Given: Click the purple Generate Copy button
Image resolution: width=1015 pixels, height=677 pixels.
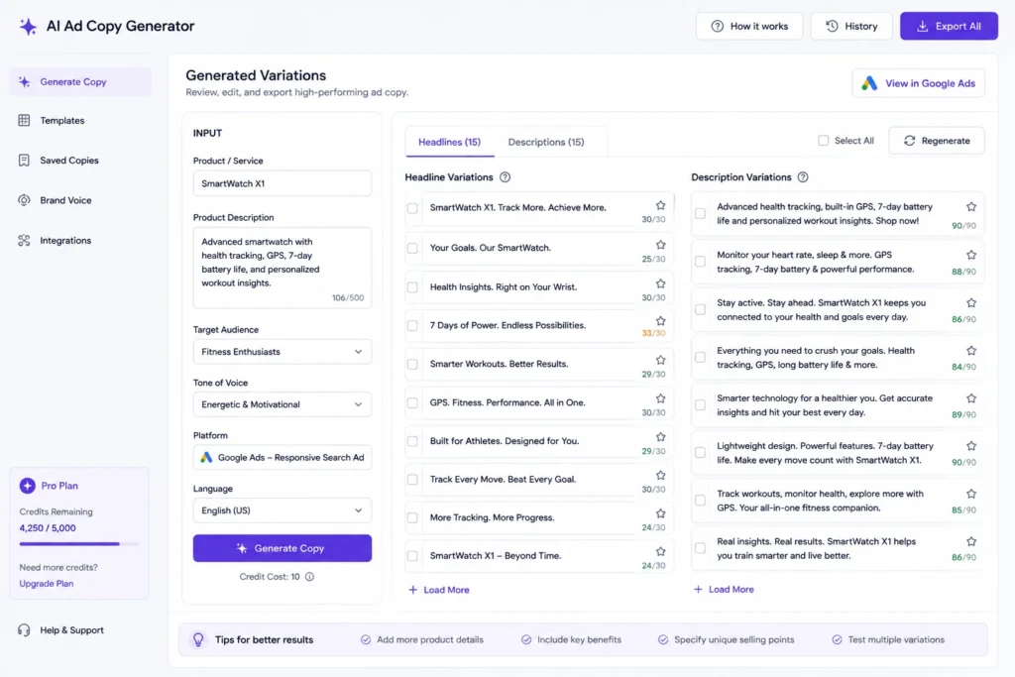Looking at the screenshot, I should tap(282, 548).
